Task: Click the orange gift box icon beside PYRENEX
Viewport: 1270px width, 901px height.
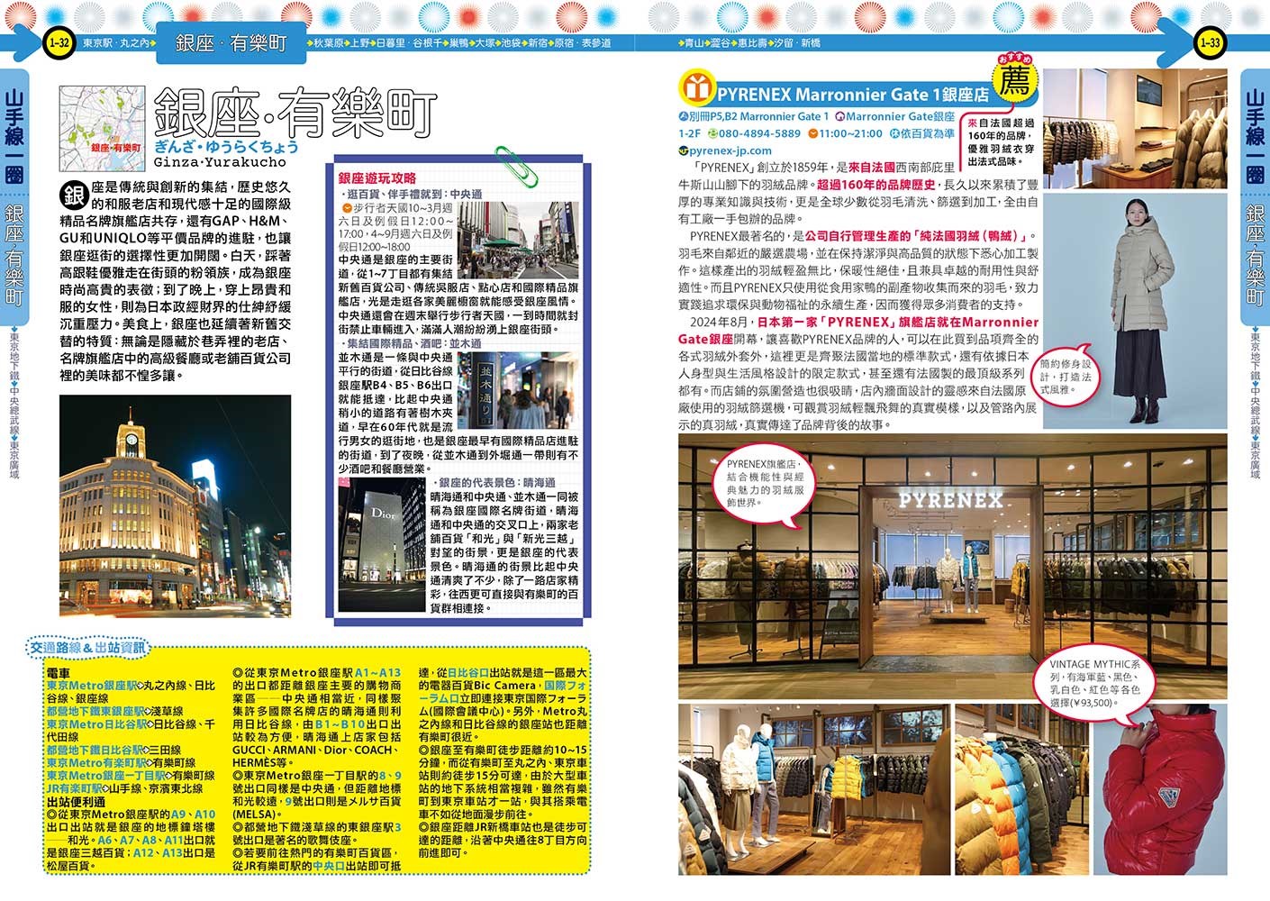Action: (695, 88)
